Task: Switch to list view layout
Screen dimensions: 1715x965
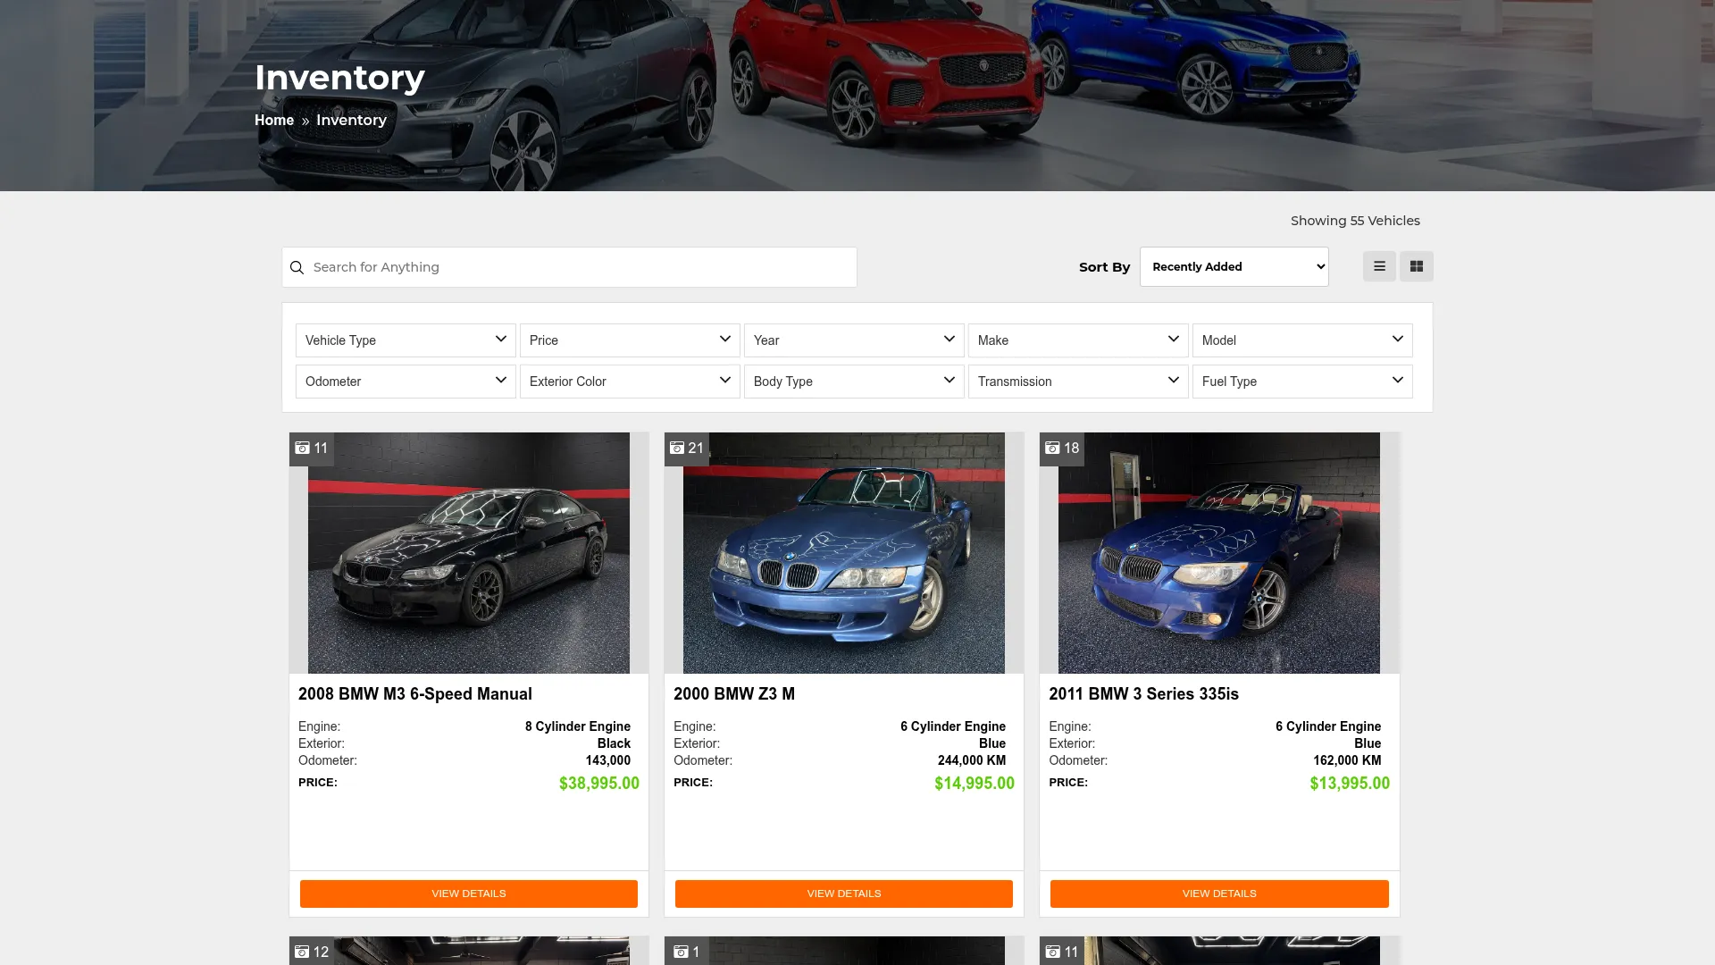Action: click(x=1379, y=266)
